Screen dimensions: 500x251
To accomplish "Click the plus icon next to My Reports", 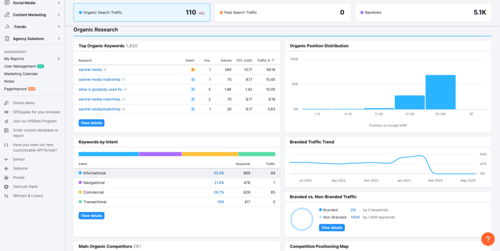I will (x=59, y=59).
